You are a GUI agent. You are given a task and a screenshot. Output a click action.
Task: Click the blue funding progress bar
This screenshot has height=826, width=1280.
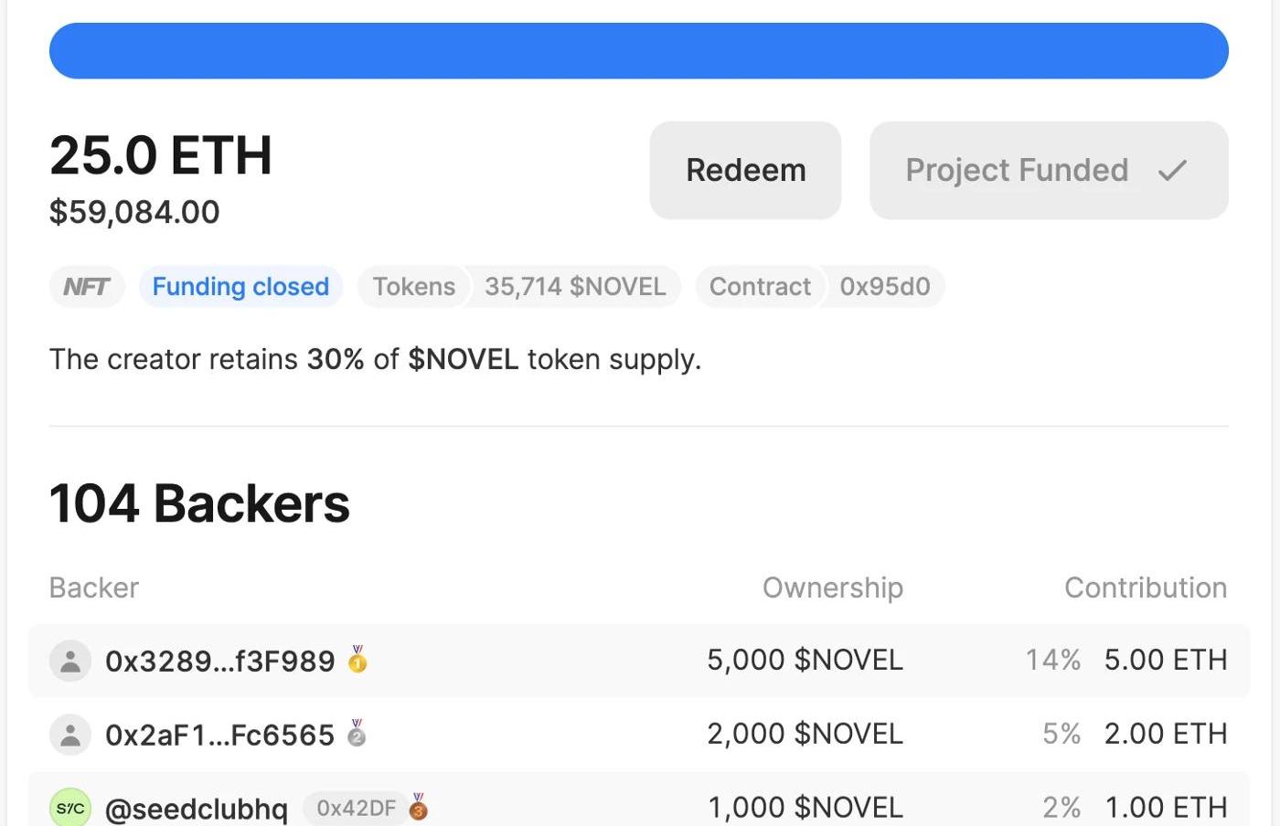[x=638, y=51]
